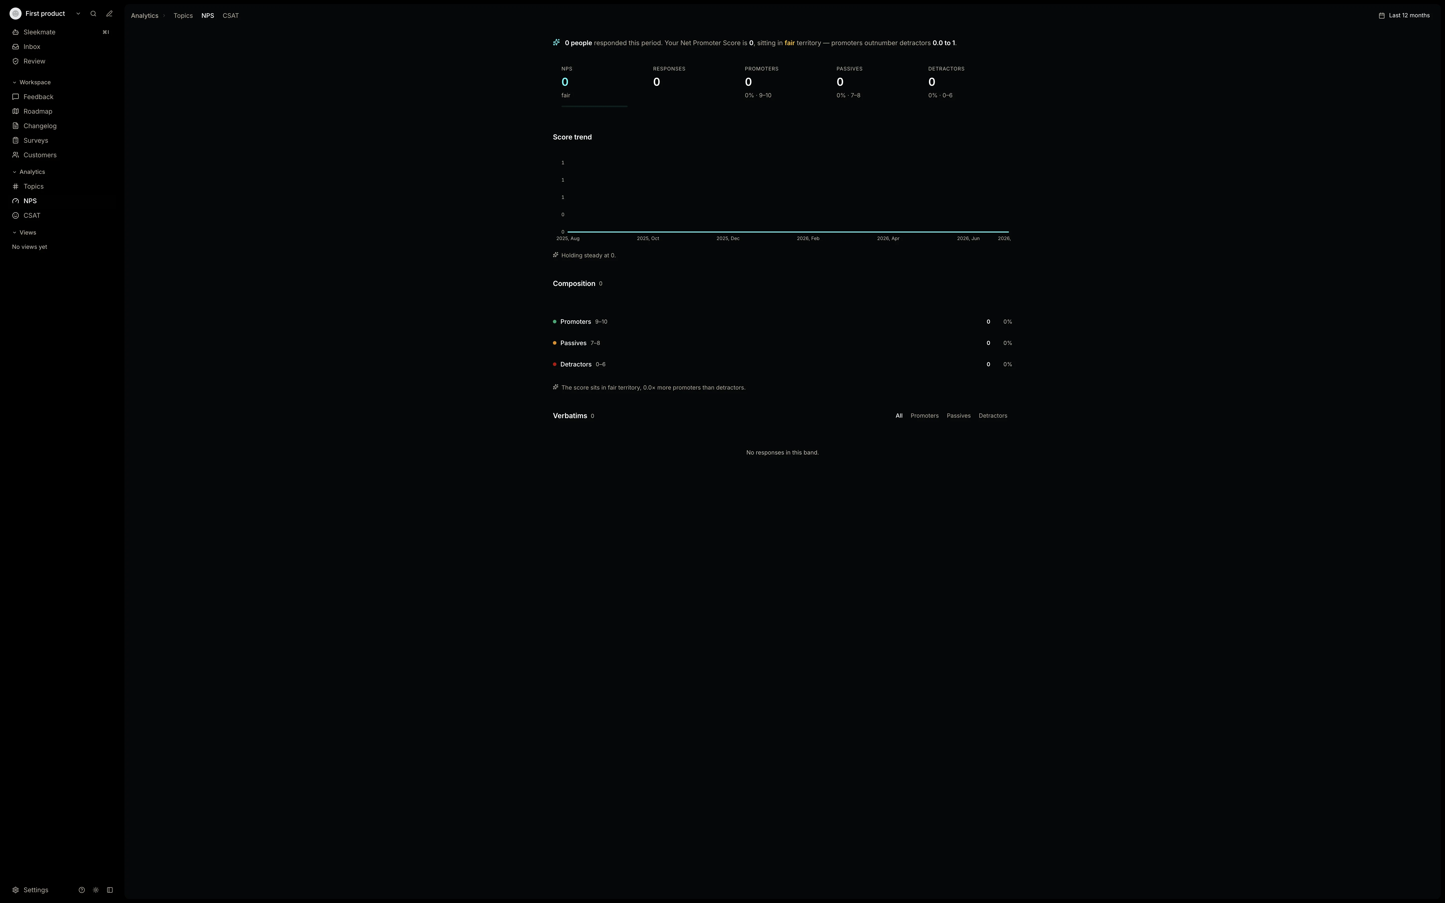
Task: Switch to the CSAT tab in header
Action: (x=231, y=16)
